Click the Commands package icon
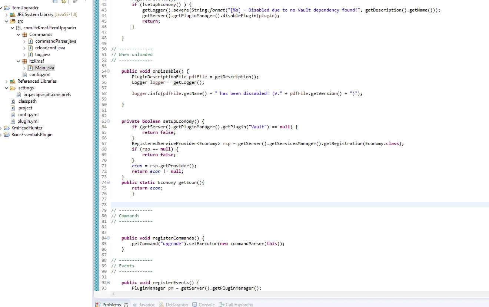 [x=25, y=34]
